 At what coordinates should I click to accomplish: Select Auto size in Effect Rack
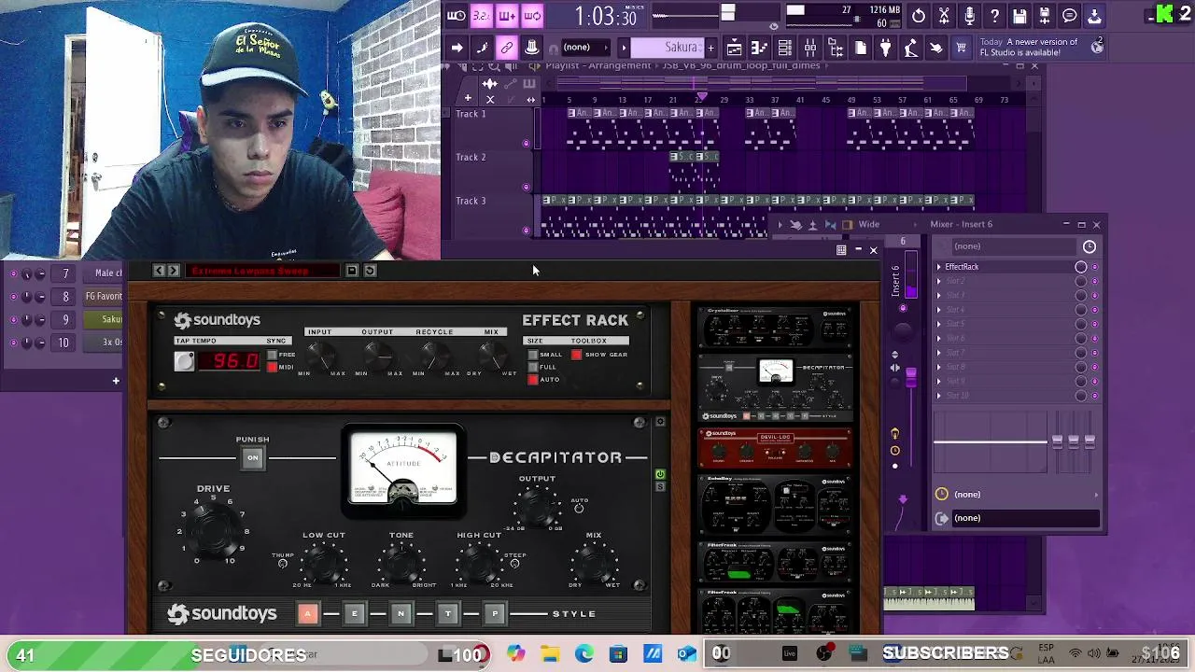click(x=533, y=379)
